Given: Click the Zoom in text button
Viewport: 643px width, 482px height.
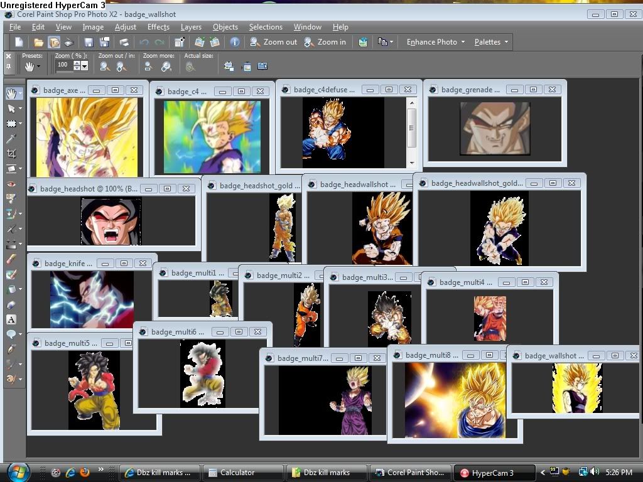Looking at the screenshot, I should (x=325, y=42).
